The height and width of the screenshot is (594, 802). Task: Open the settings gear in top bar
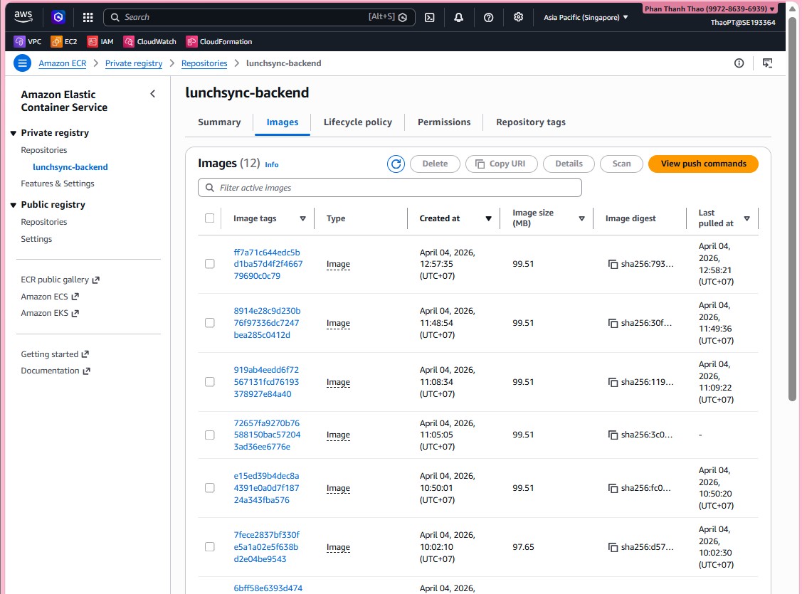pyautogui.click(x=519, y=17)
